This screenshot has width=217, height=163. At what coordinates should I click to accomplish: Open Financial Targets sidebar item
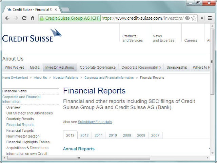click(20, 130)
